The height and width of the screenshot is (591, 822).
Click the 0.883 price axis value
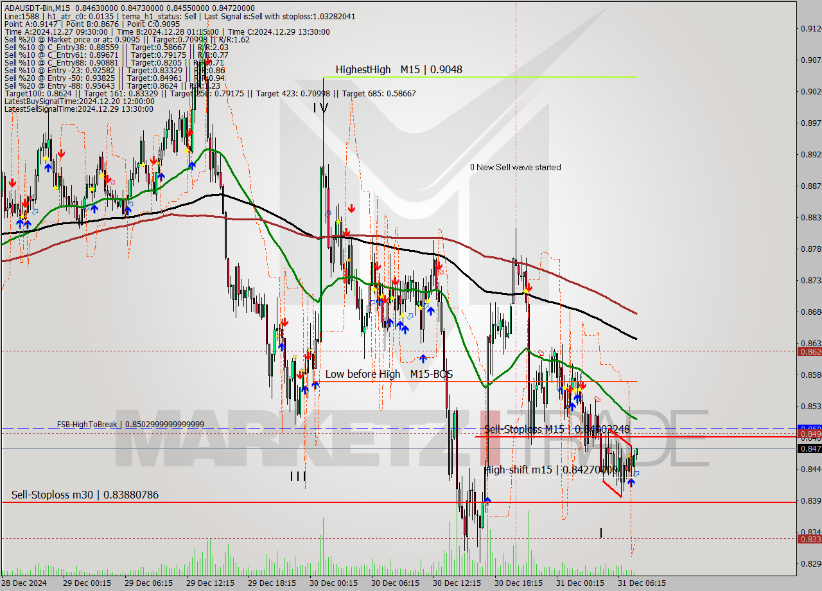(810, 217)
